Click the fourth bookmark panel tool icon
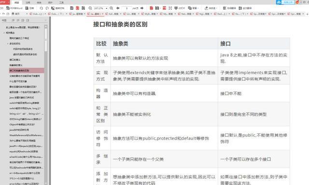Screen dimensions: 309x185 [x=28, y=20]
